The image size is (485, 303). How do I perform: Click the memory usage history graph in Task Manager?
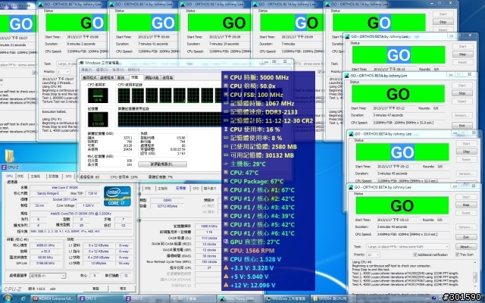pyautogui.click(x=170, y=120)
